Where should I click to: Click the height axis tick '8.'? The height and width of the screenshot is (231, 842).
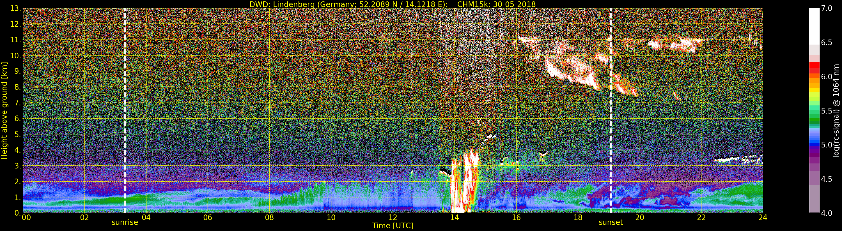[x=17, y=87]
